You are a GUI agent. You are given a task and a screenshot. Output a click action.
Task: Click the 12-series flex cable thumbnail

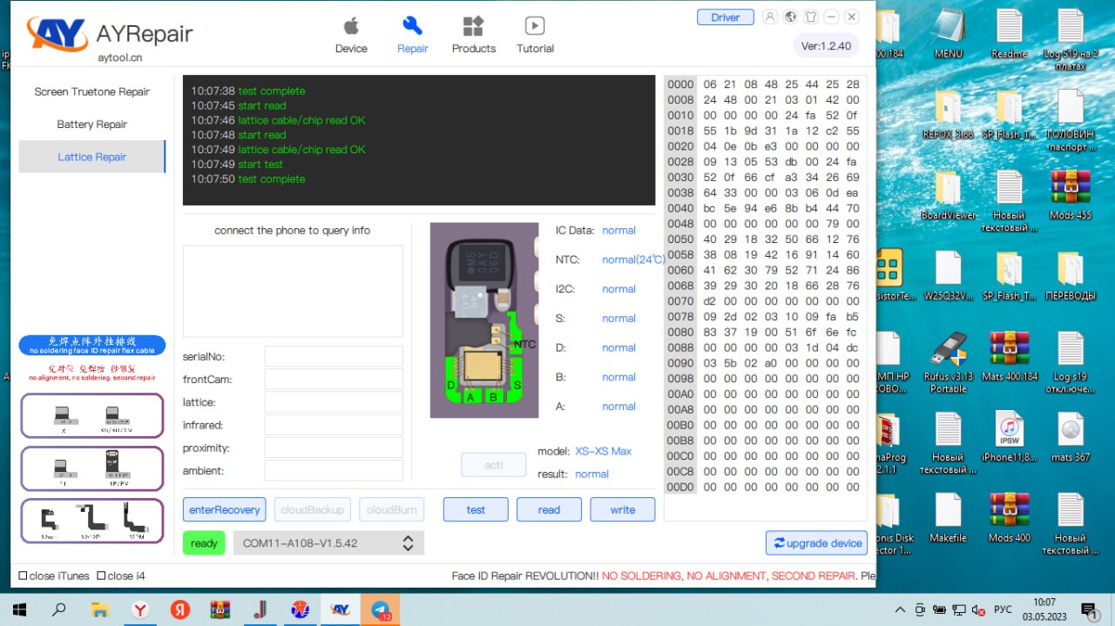pyautogui.click(x=91, y=521)
